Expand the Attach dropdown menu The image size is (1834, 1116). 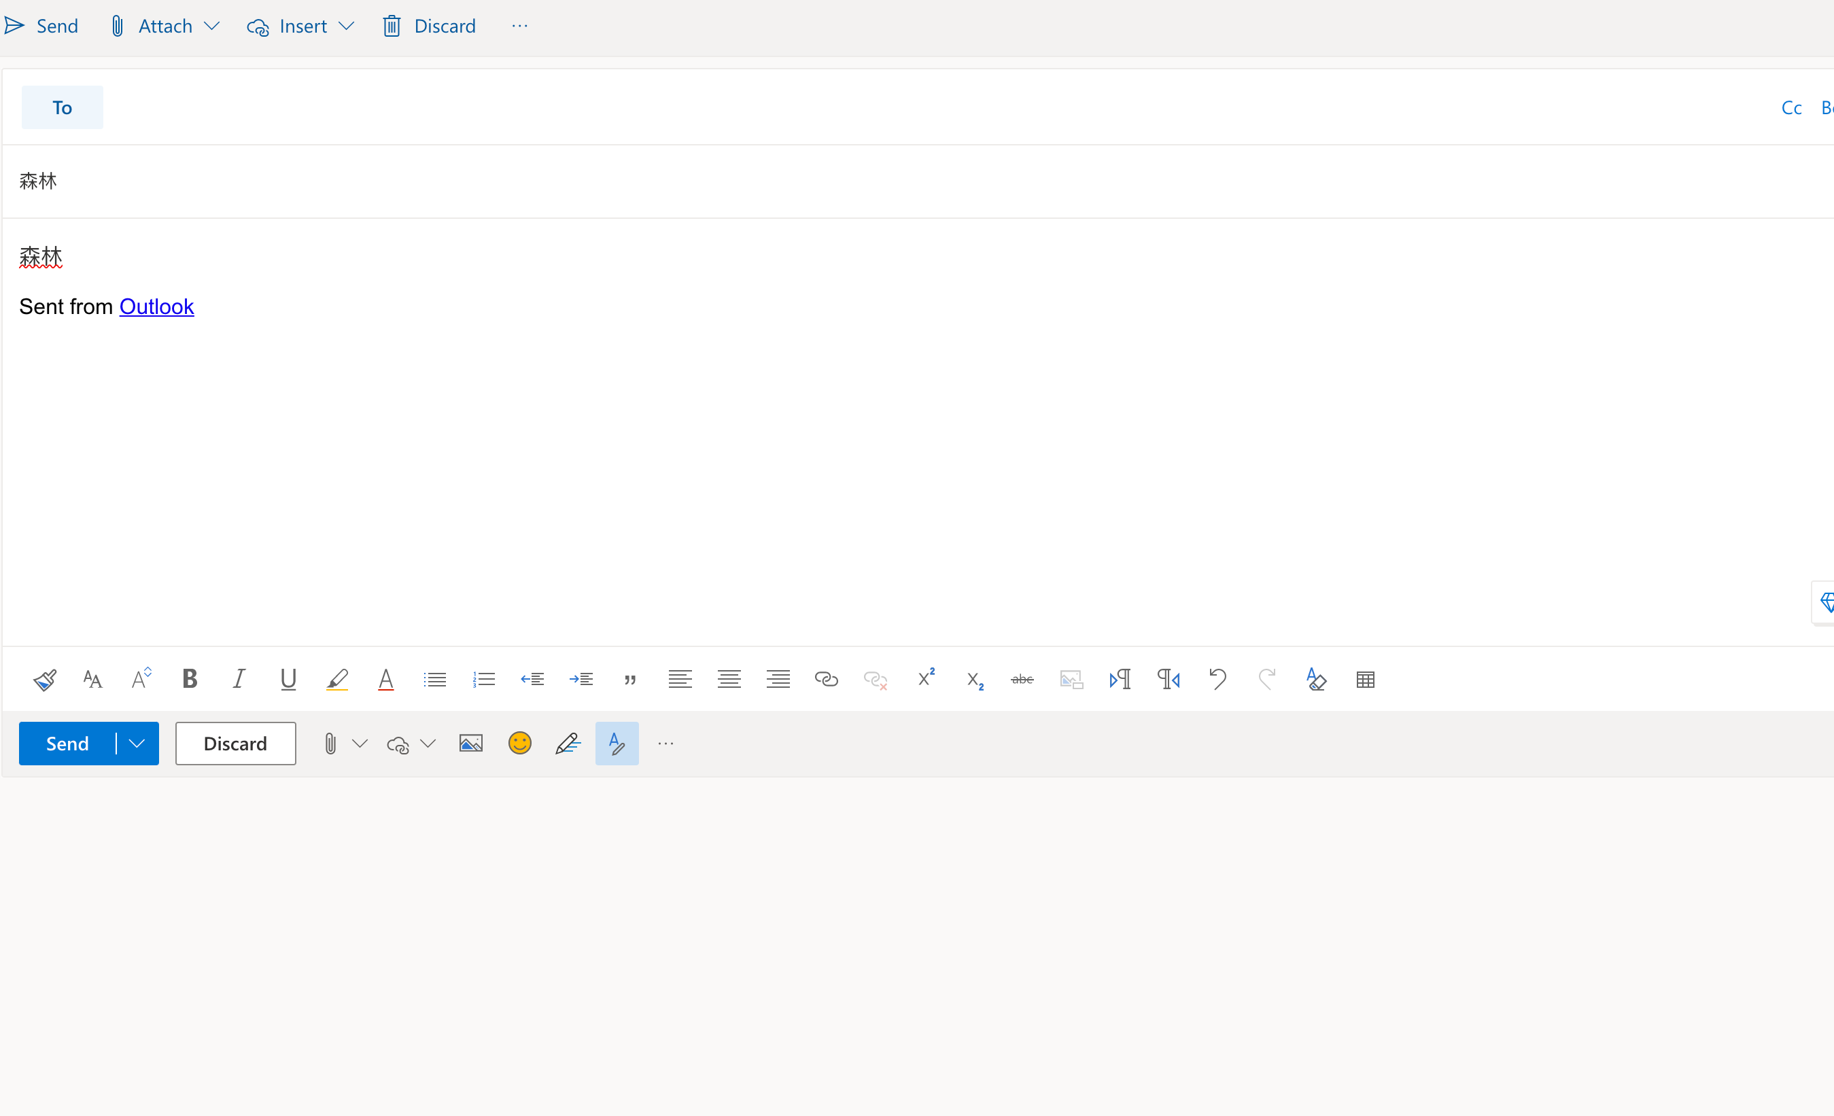point(213,25)
